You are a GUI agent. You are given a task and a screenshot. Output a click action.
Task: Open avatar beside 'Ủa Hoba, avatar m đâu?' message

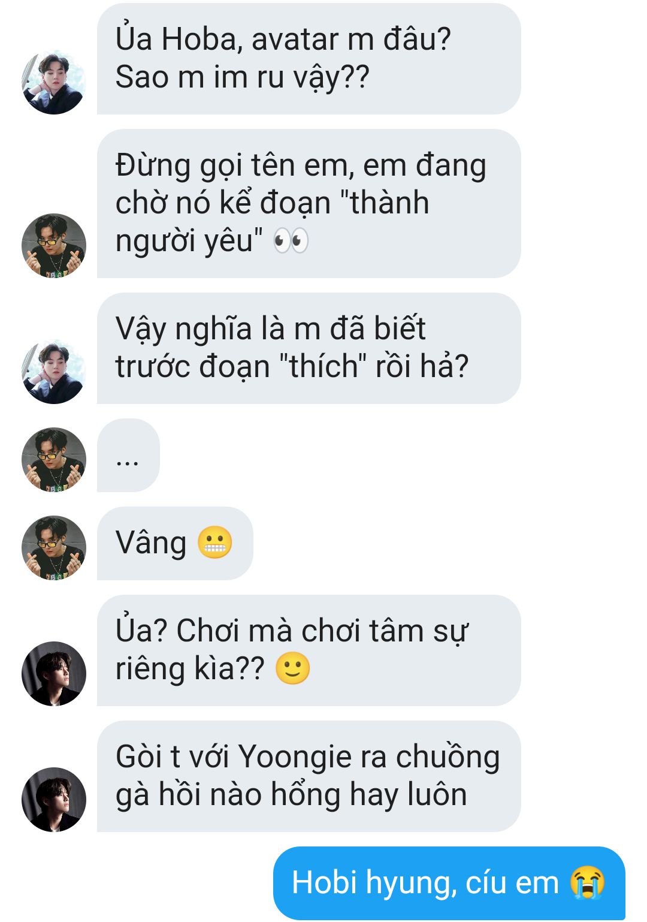(54, 82)
